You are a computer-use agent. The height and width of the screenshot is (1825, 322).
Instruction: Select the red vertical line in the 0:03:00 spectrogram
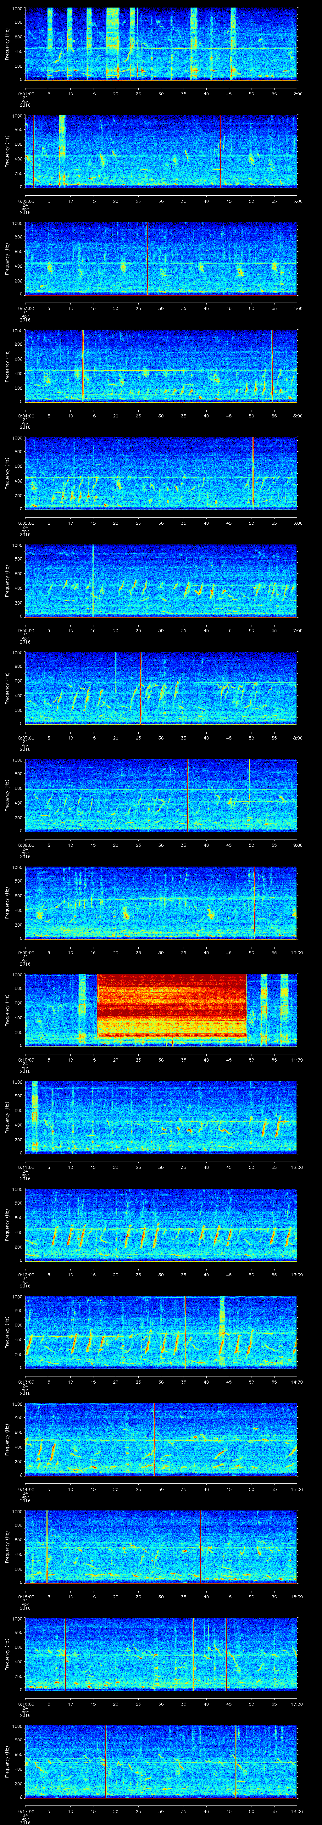pos(147,259)
